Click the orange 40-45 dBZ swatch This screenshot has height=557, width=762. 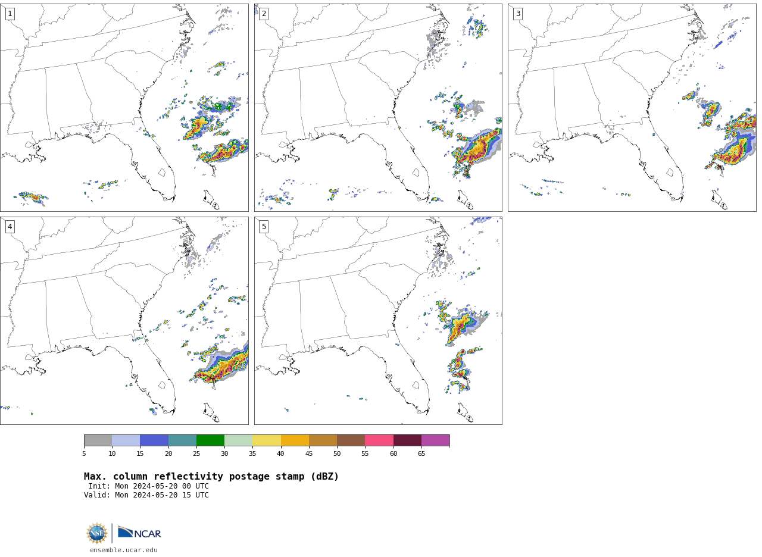click(x=295, y=440)
